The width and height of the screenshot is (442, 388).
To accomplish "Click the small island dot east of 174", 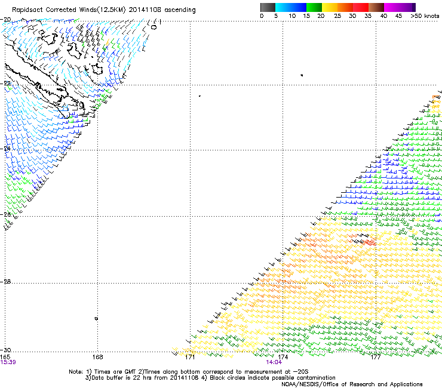I will 302,75.
